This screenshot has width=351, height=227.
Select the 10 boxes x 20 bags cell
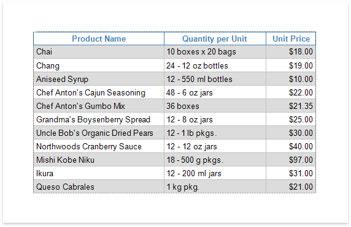(215, 52)
